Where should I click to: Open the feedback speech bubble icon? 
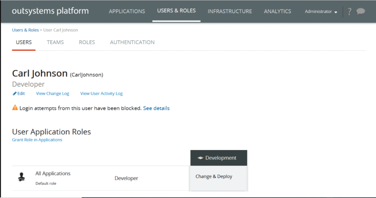[361, 11]
